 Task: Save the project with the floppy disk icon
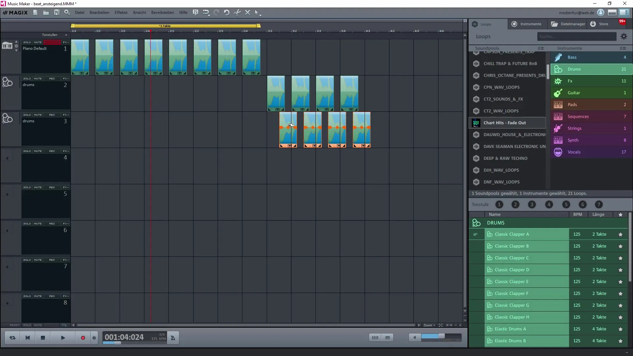coord(57,13)
